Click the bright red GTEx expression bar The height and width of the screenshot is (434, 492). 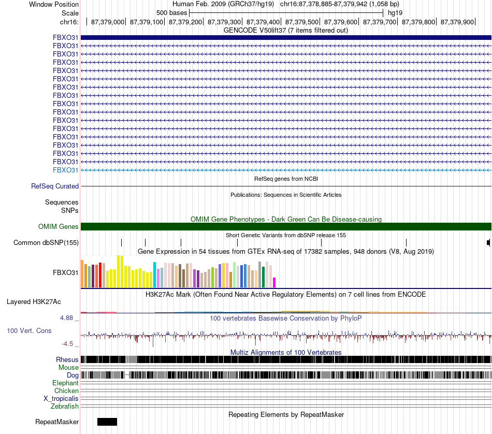click(100, 275)
